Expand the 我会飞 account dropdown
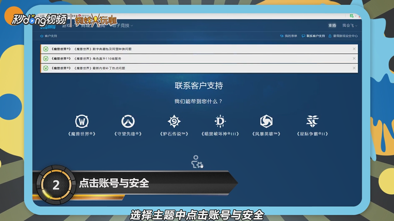This screenshot has height=221, width=394. point(350,25)
